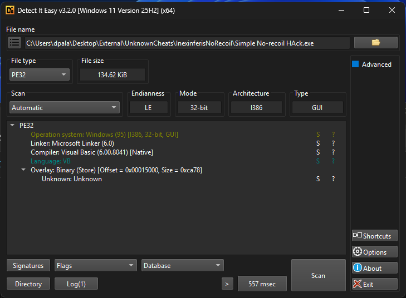The height and width of the screenshot is (298, 406).
Task: Click the Mode 32-bit field
Action: point(199,107)
